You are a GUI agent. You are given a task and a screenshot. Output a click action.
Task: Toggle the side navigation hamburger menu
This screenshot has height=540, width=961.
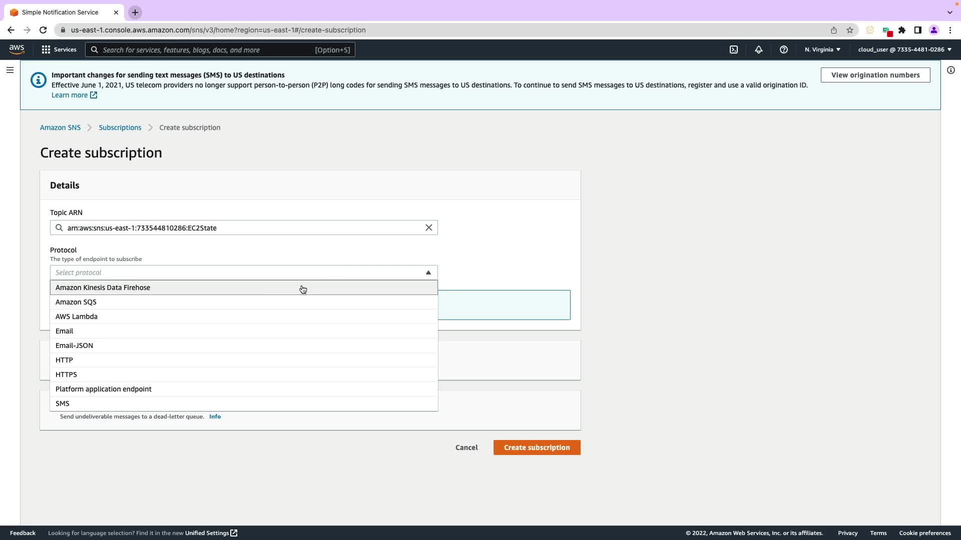10,70
